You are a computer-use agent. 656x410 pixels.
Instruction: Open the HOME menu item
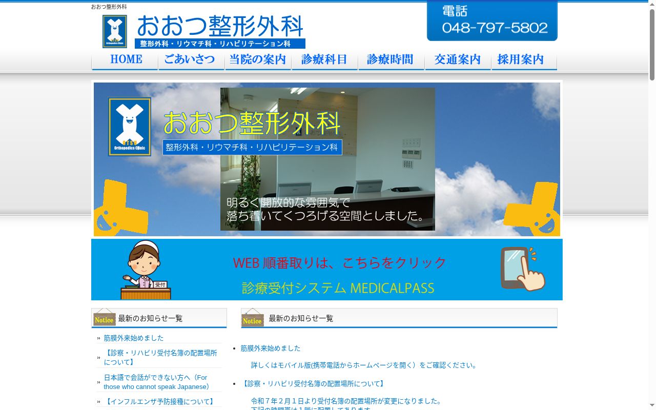(x=125, y=60)
